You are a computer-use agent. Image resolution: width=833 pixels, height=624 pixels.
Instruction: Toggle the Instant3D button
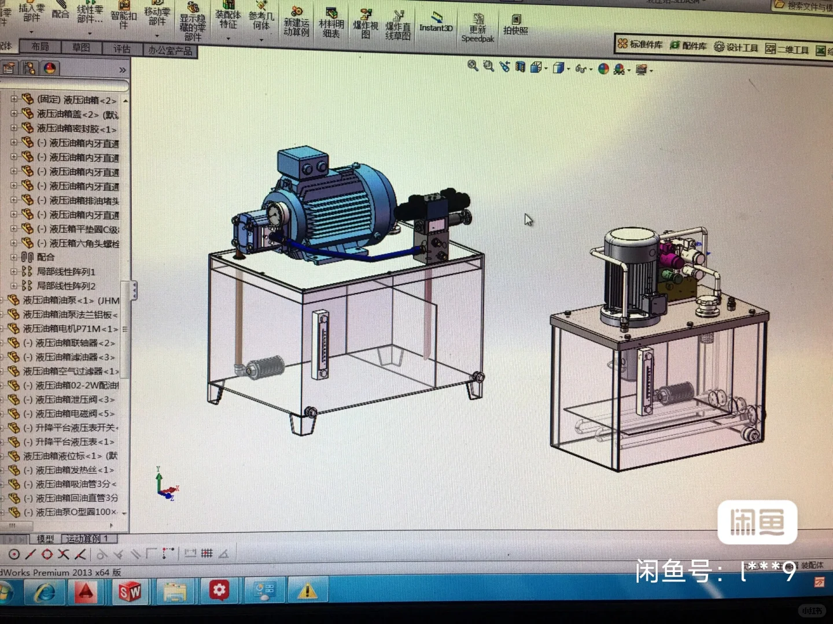tap(436, 22)
